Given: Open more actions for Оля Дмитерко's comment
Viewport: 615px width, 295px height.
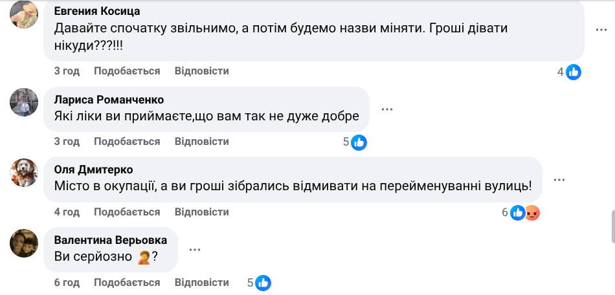Looking at the screenshot, I should [x=559, y=179].
